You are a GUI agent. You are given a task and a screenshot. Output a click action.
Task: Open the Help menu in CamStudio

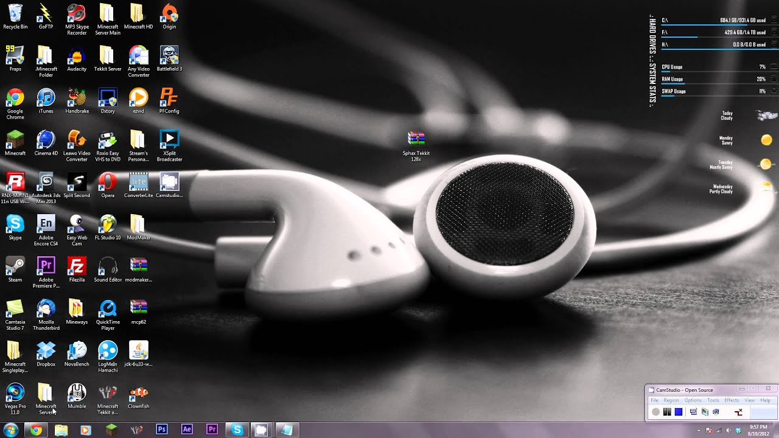(765, 400)
